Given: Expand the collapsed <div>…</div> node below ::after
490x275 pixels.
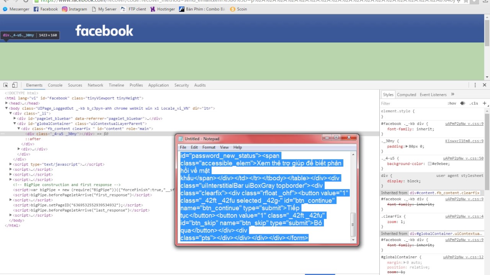Looking at the screenshot, I should 19,149.
